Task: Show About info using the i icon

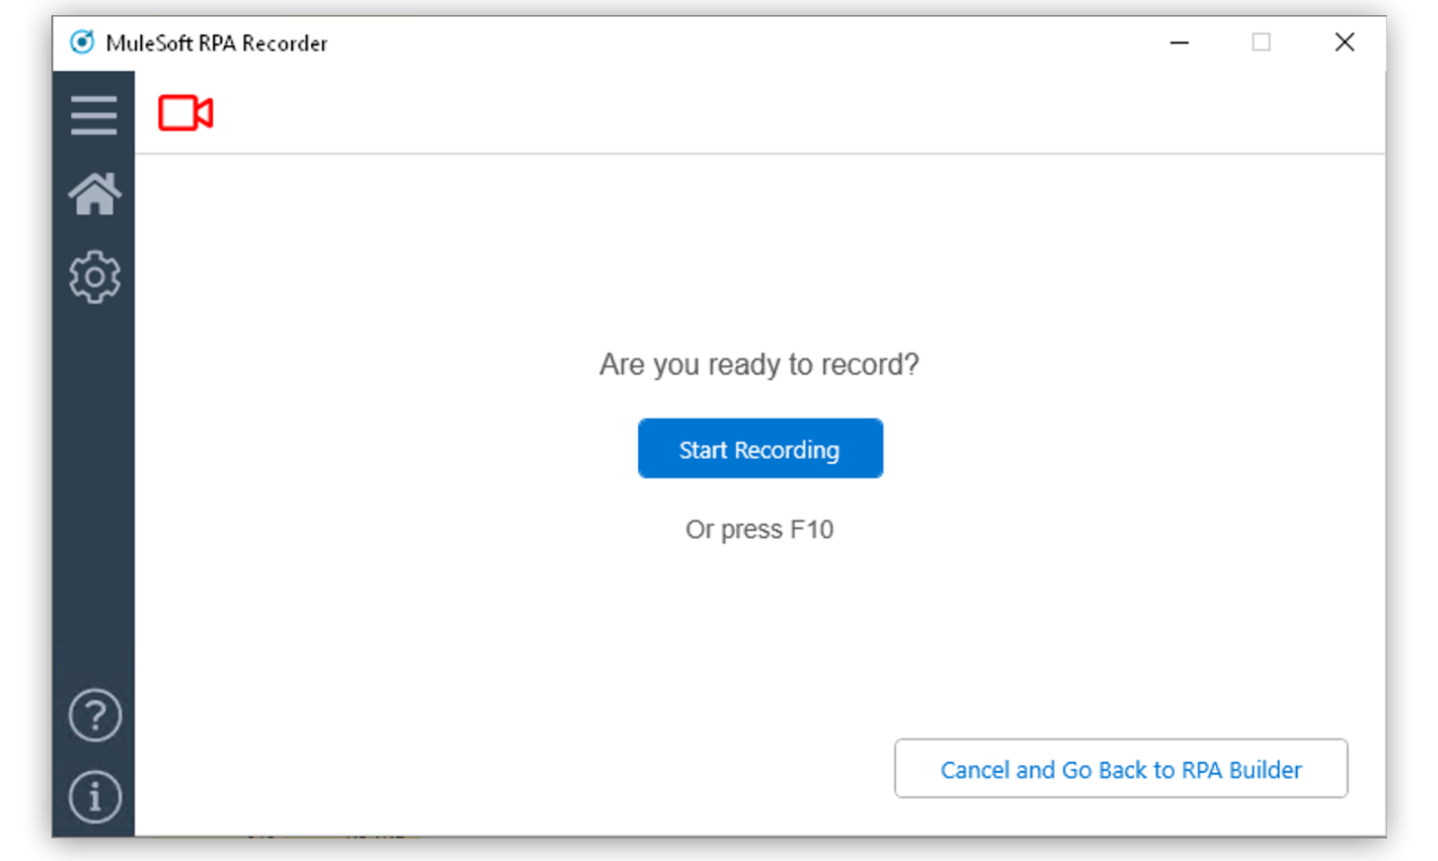Action: click(94, 796)
